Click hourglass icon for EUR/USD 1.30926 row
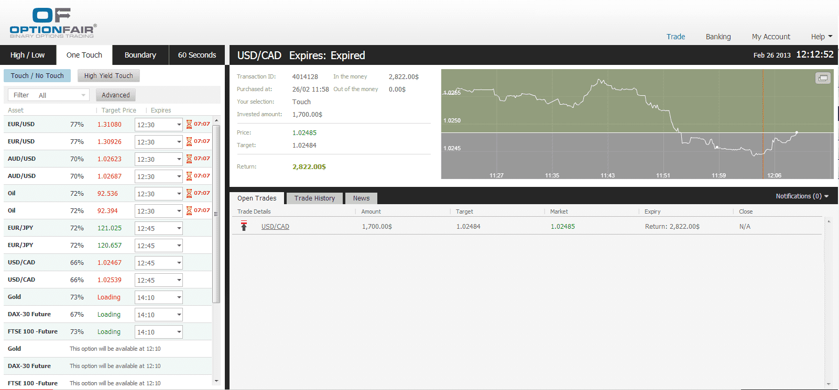The width and height of the screenshot is (839, 390). pyautogui.click(x=189, y=141)
